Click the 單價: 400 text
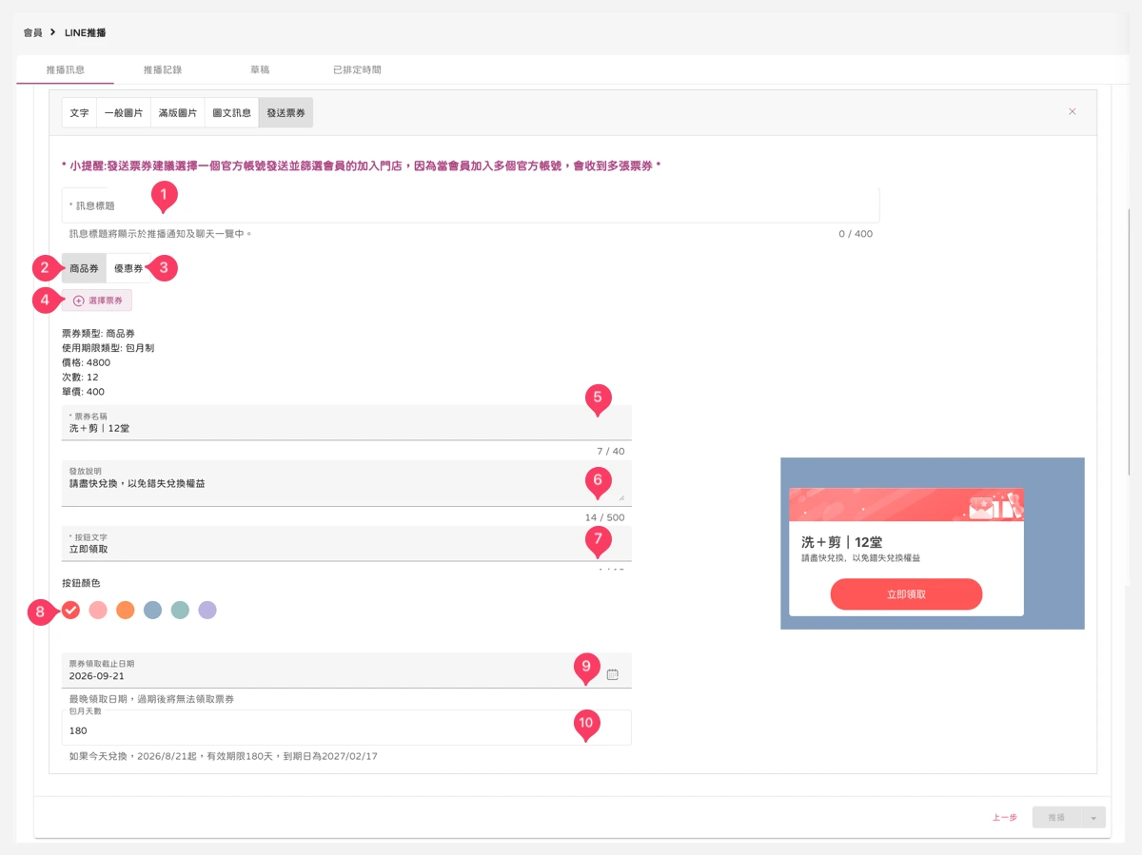This screenshot has height=855, width=1142. click(x=84, y=392)
